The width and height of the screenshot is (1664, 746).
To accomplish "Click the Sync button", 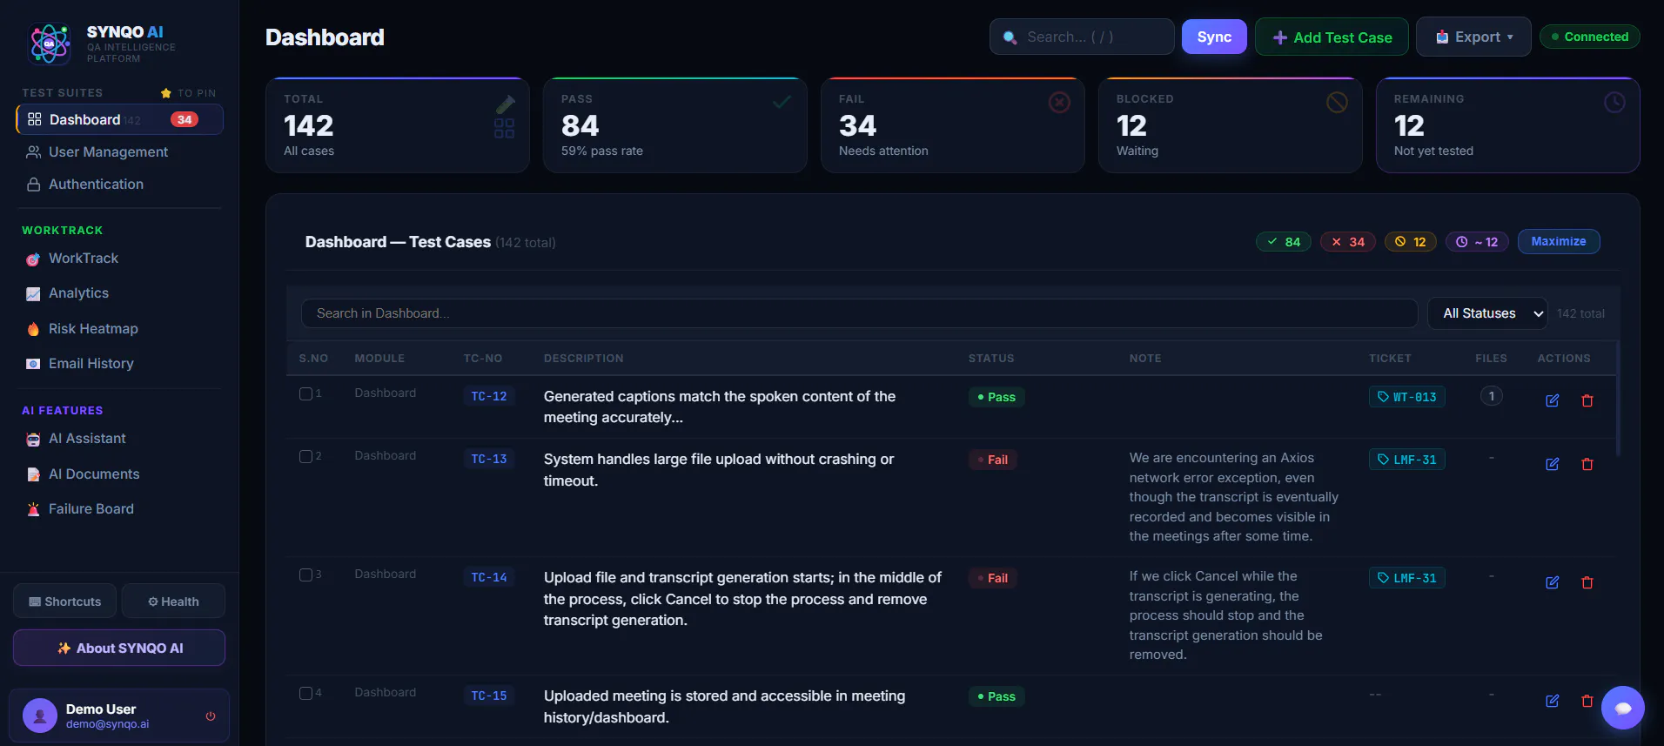I will 1214,37.
